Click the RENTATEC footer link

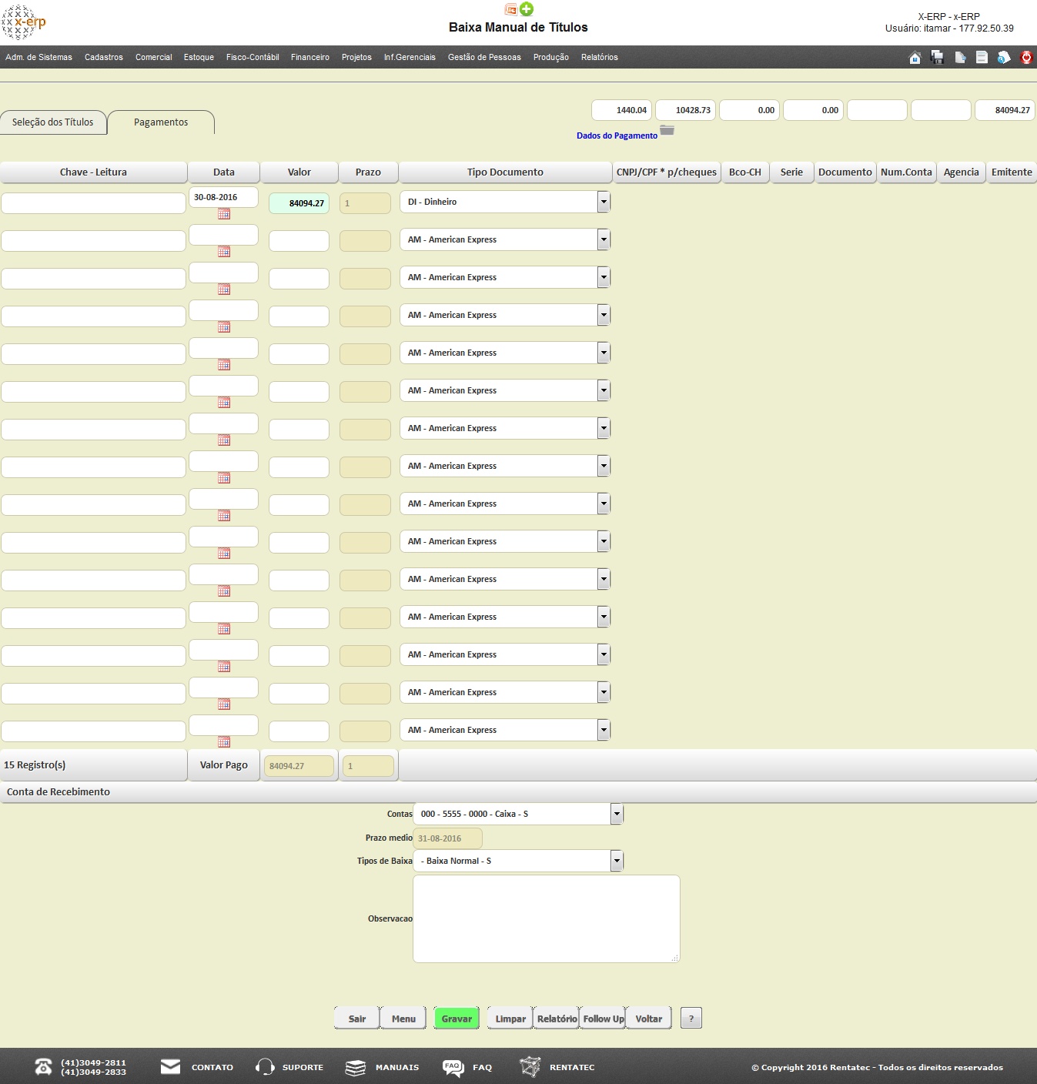tap(572, 1067)
